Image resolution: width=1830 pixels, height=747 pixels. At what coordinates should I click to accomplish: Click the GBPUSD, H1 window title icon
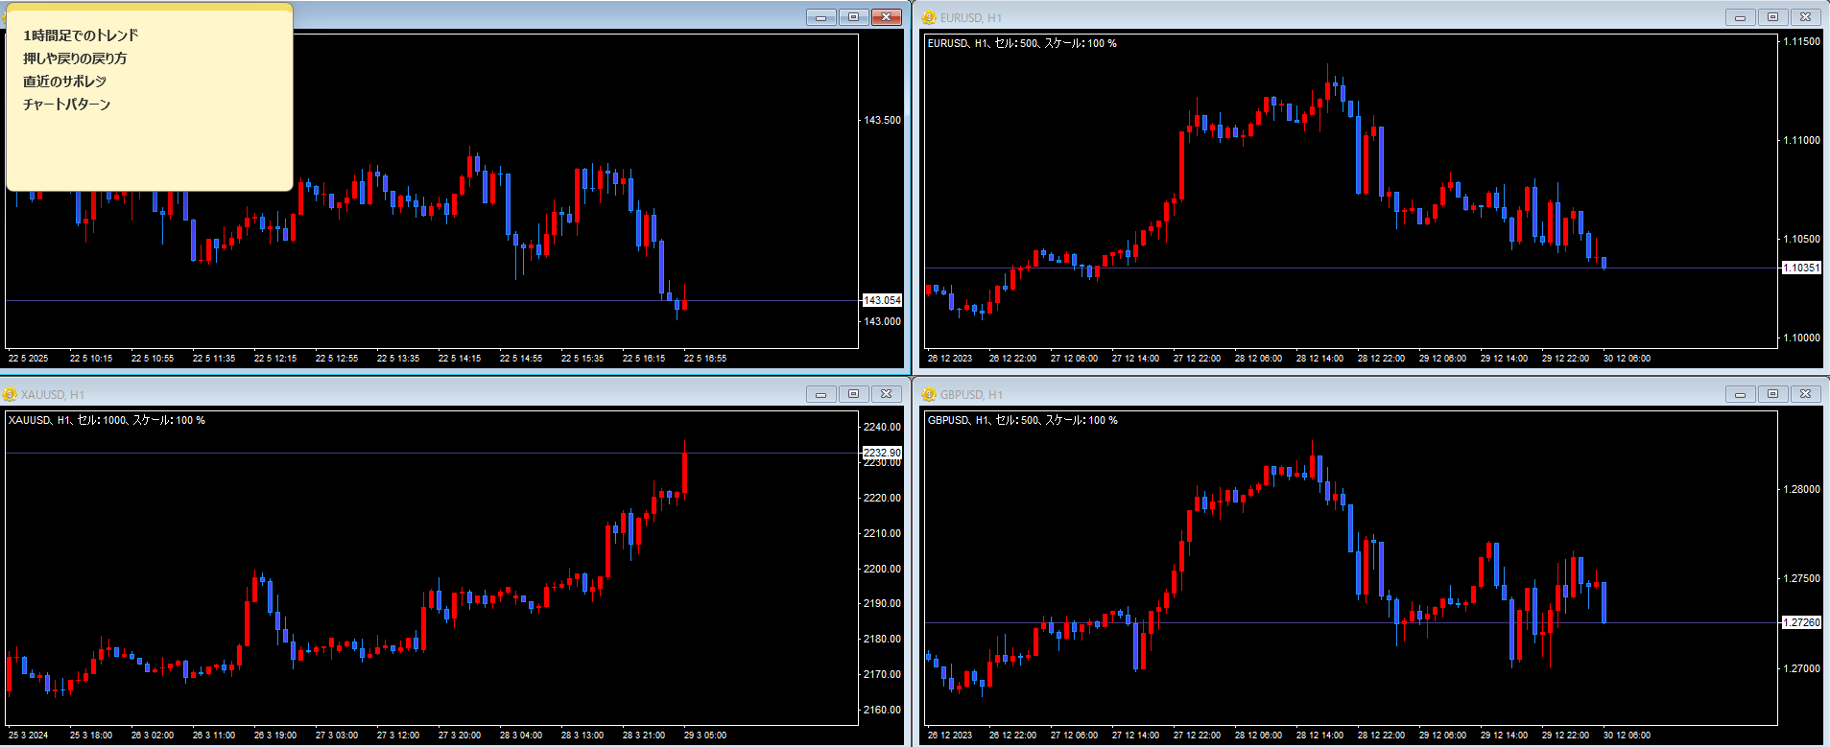coord(929,394)
